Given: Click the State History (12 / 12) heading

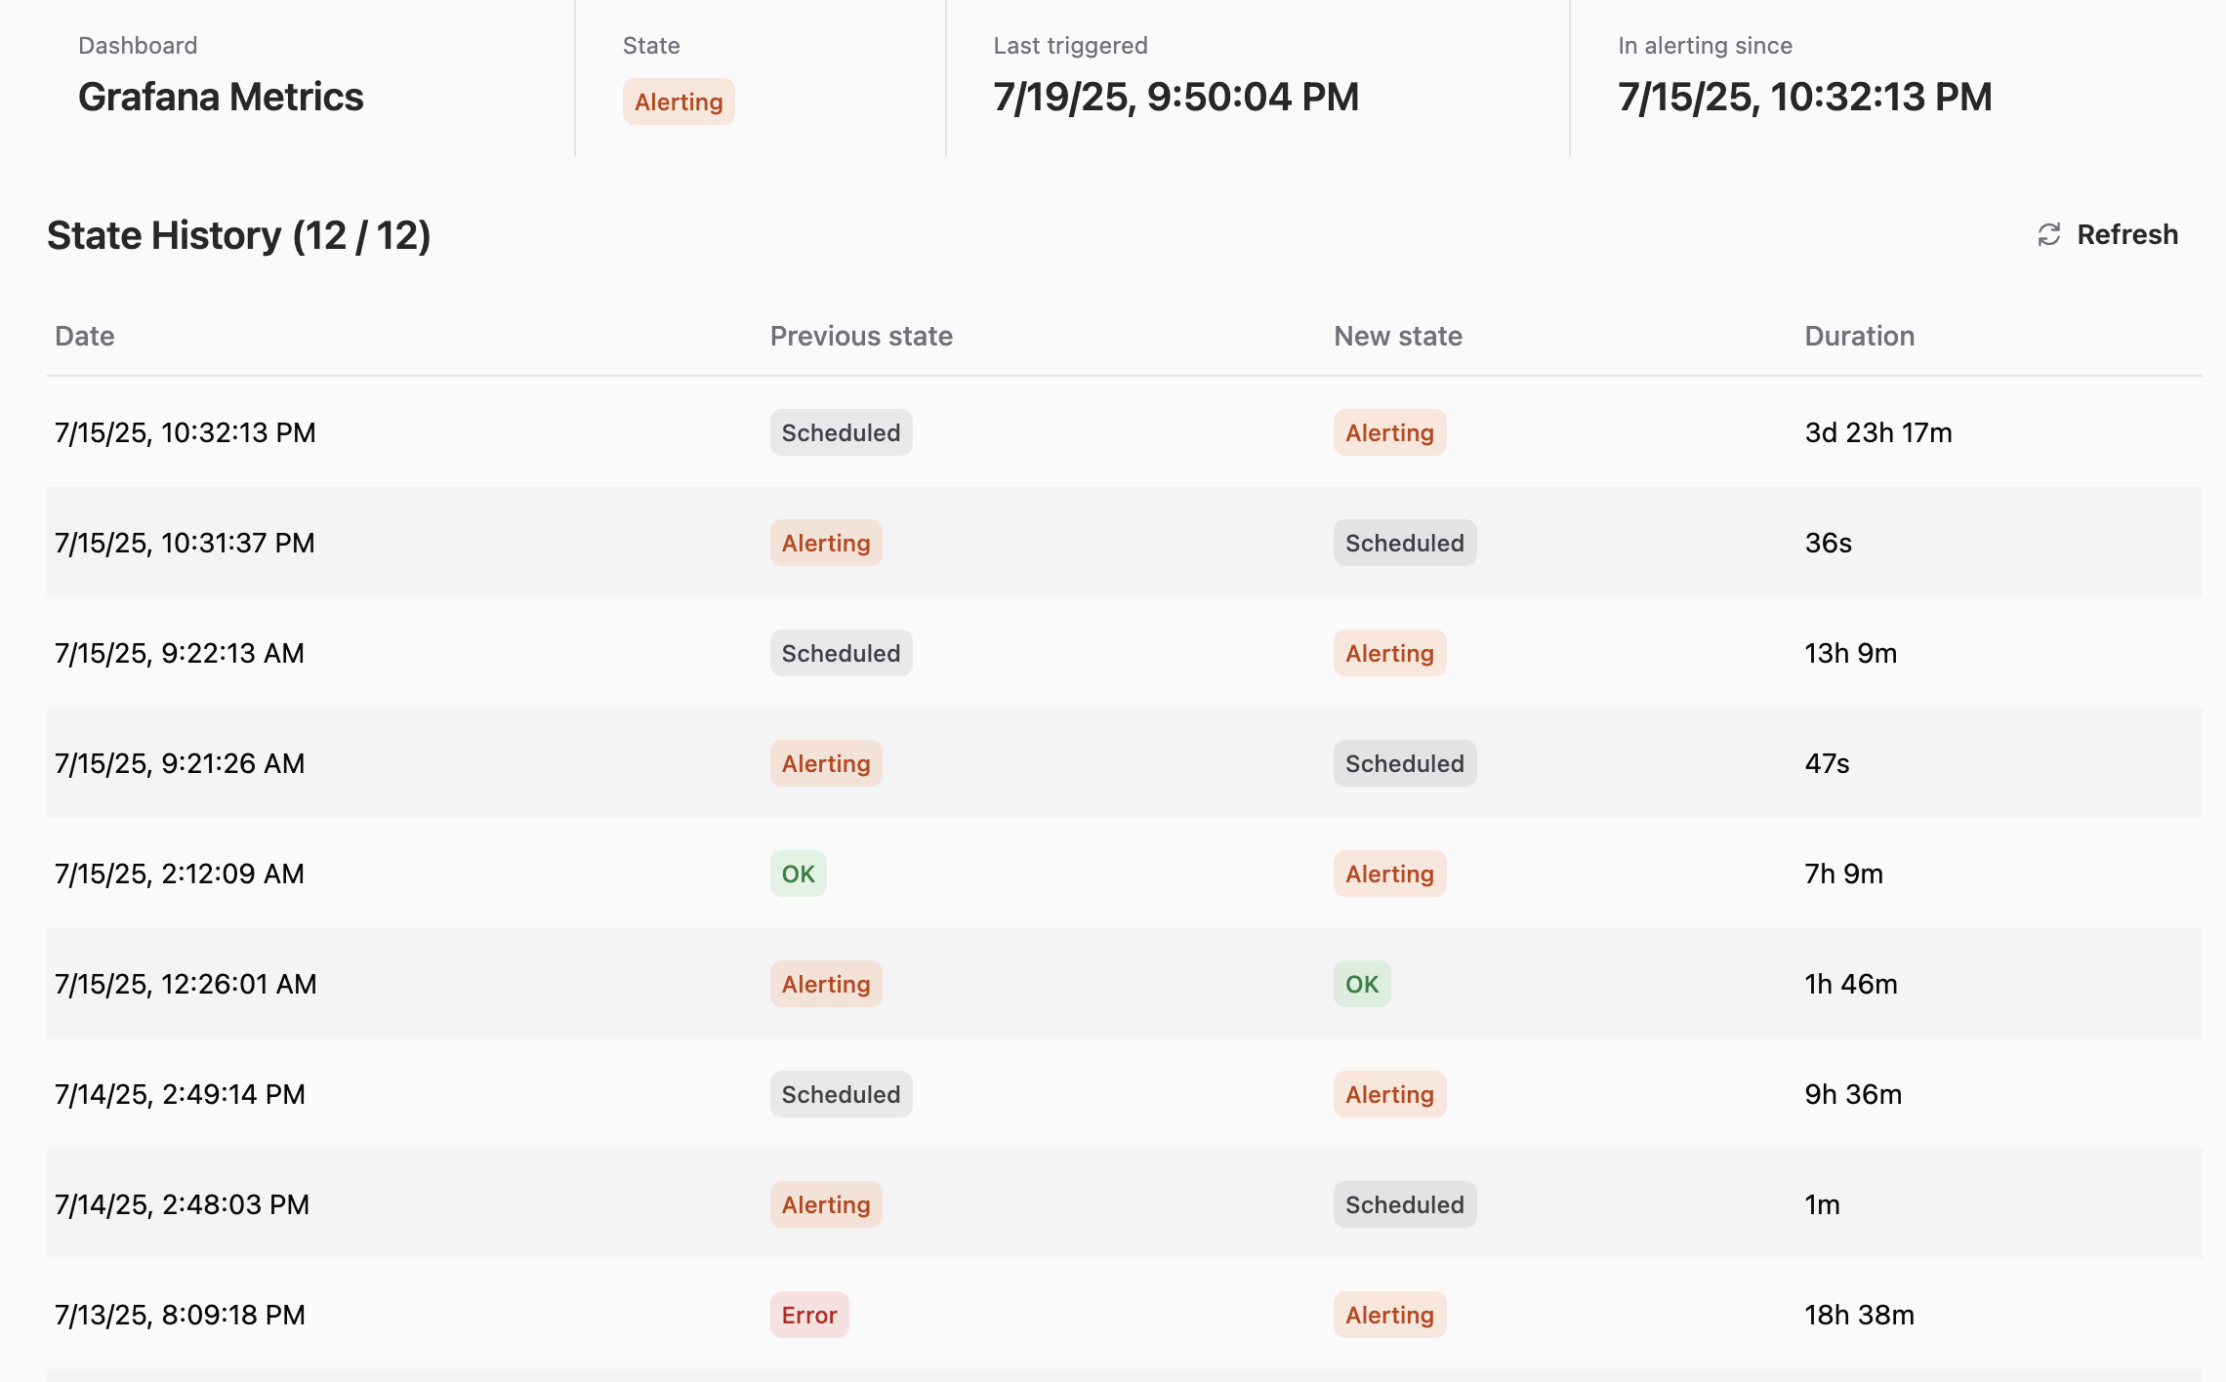Looking at the screenshot, I should coord(239,235).
